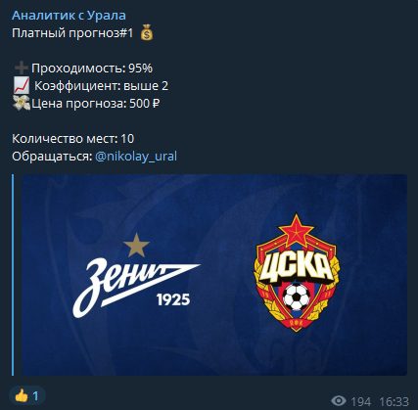Click the thumbs up reaction button
Image resolution: width=418 pixels, height=410 pixels.
pos(26,396)
